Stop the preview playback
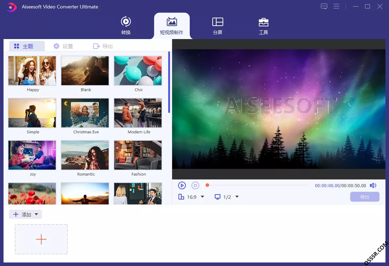The height and width of the screenshot is (266, 389). pos(195,185)
